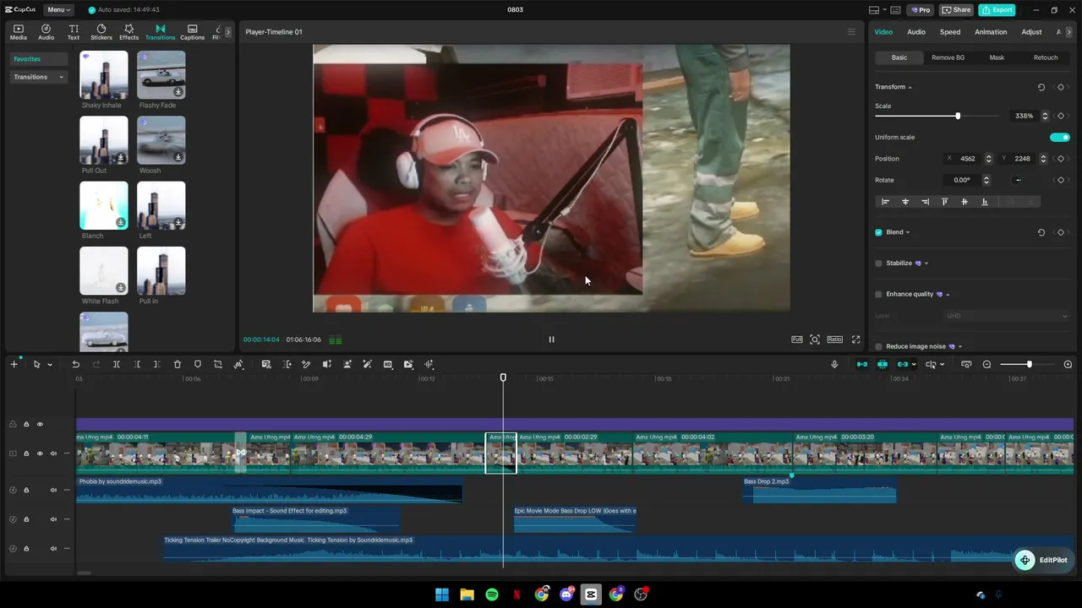Viewport: 1082px width, 608px height.
Task: Align the clip to horizontal center
Action: click(x=905, y=202)
